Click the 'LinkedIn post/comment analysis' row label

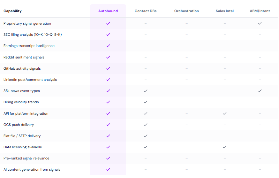(x=30, y=80)
